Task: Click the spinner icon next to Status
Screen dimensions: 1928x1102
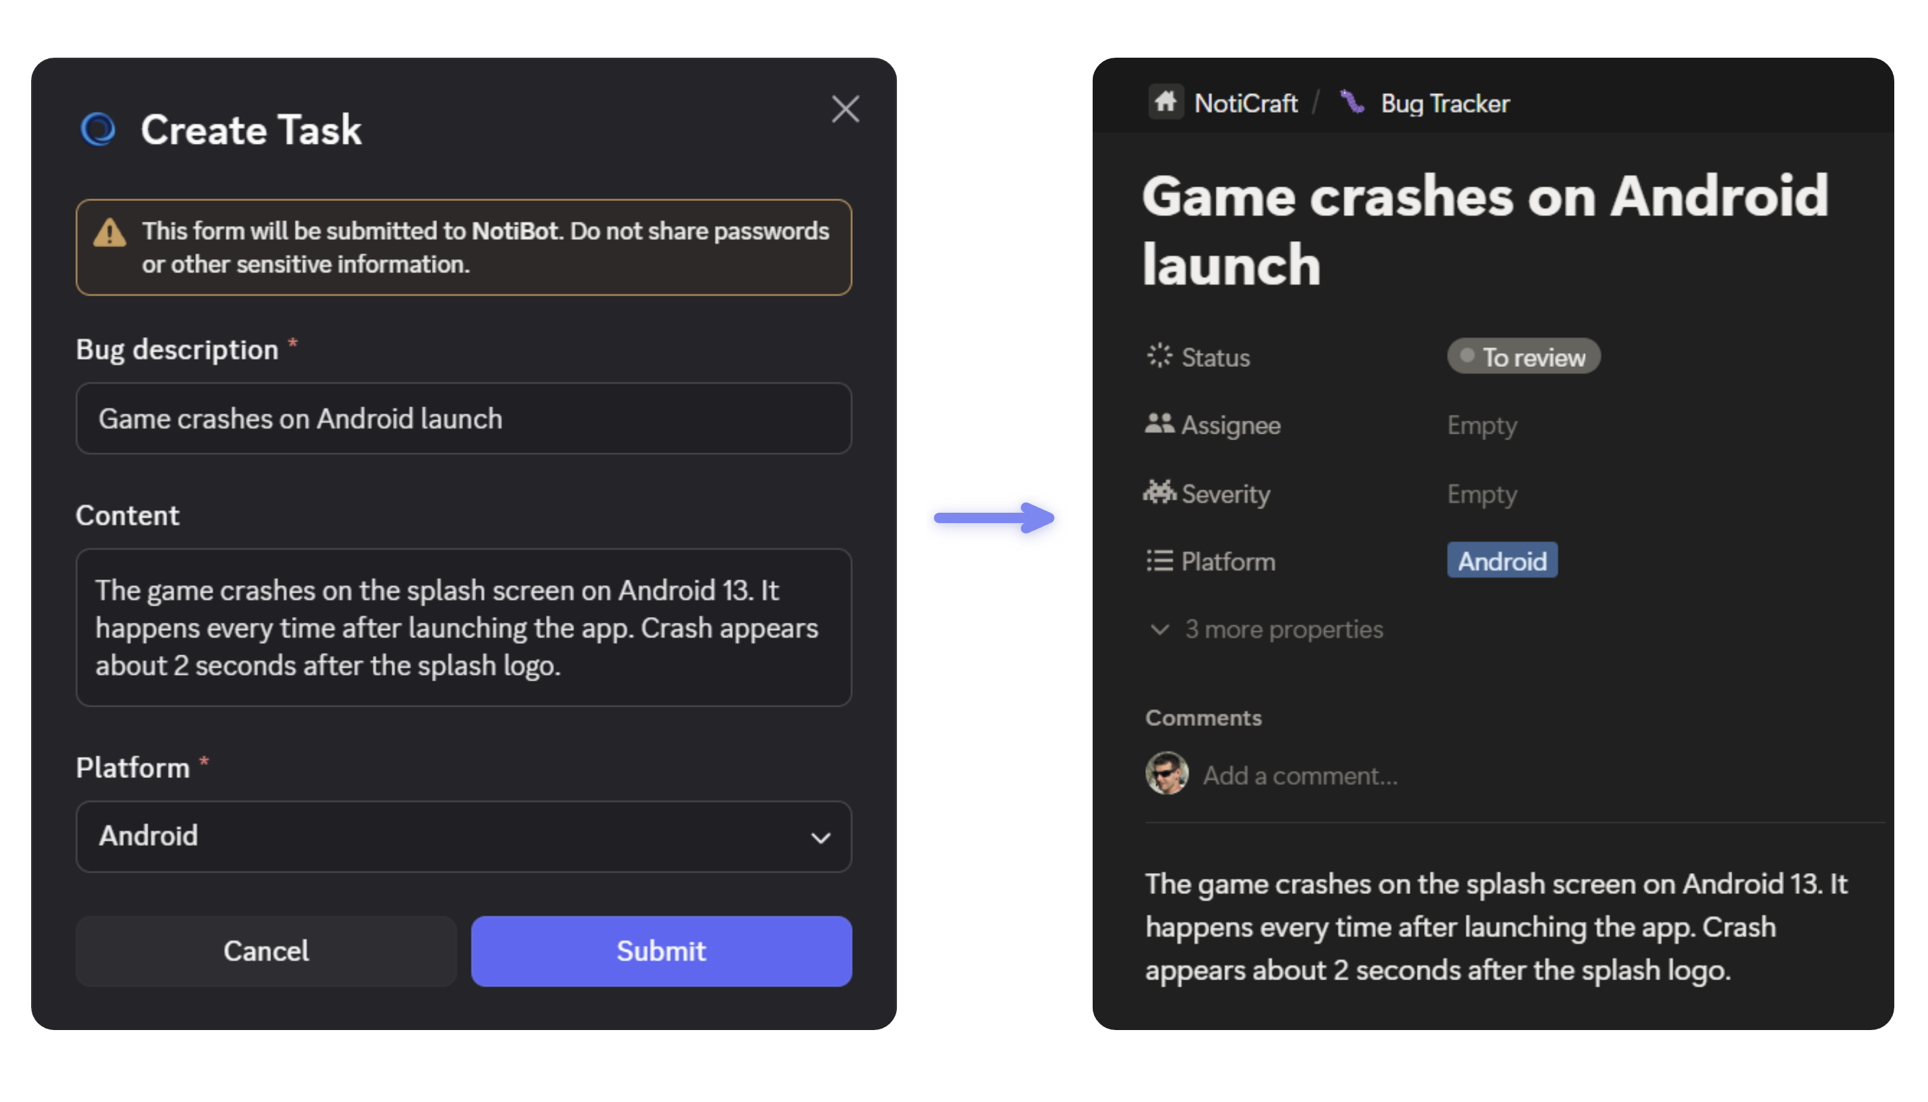Action: 1159,356
